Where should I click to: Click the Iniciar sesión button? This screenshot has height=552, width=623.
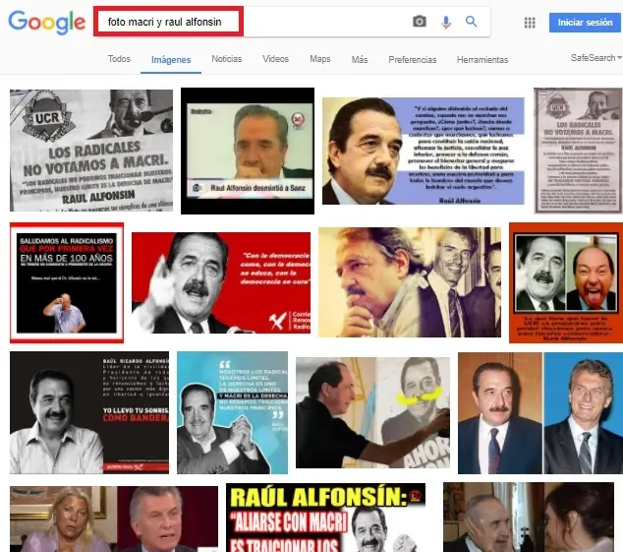click(586, 23)
